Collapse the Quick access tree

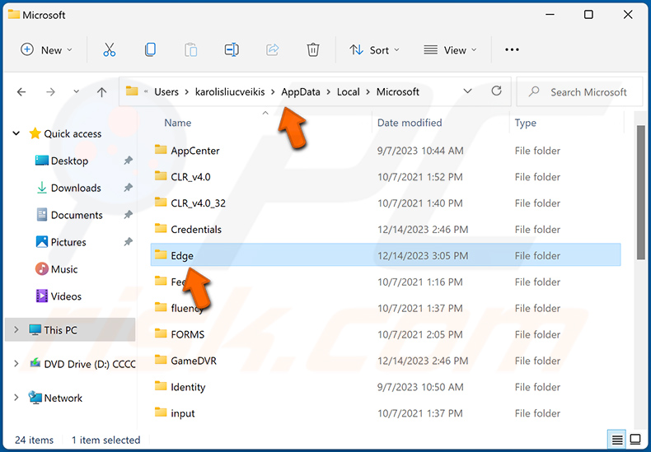(x=16, y=133)
